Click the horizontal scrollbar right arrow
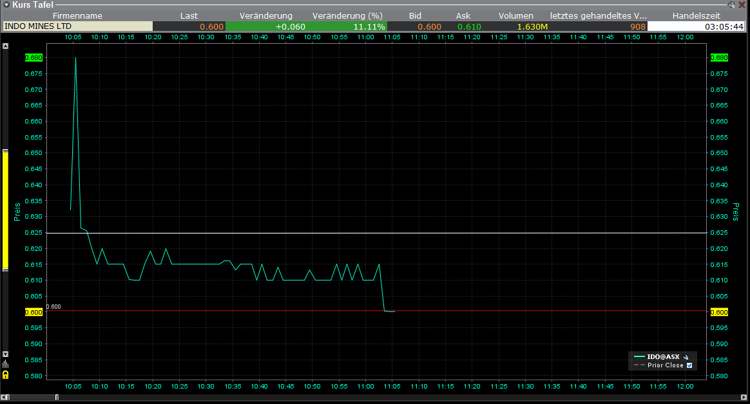 tap(744, 398)
